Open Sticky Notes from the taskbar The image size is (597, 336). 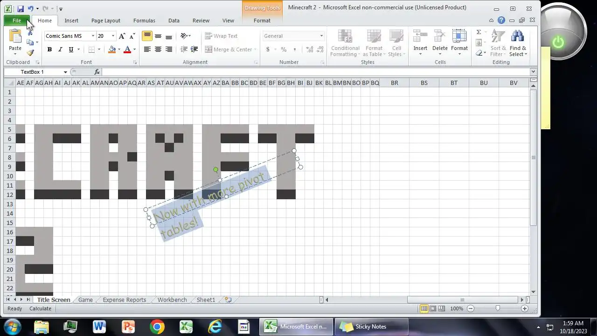[x=371, y=327]
